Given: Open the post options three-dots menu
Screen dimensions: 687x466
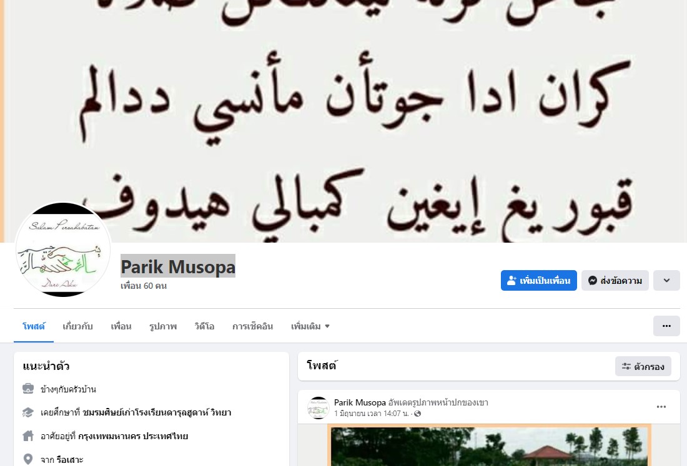Looking at the screenshot, I should (661, 407).
